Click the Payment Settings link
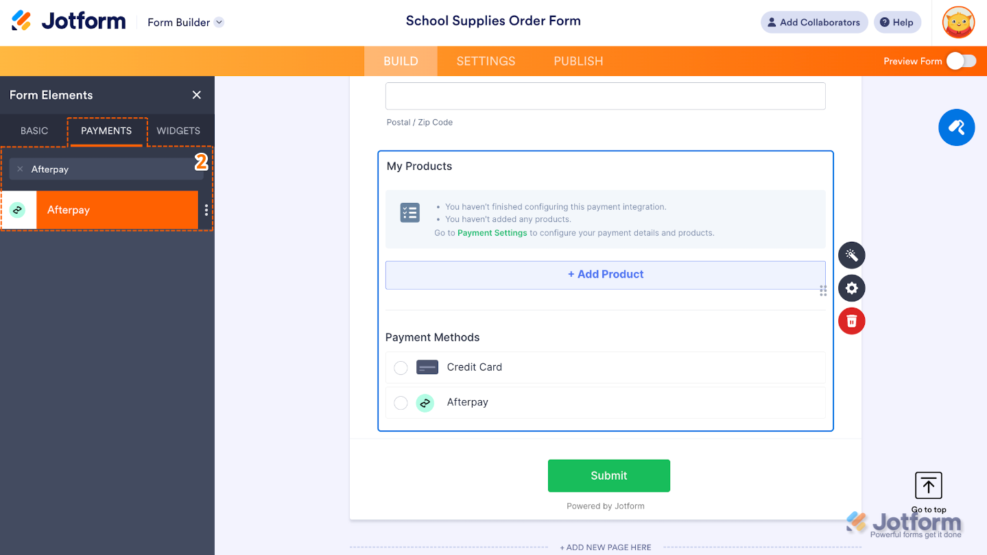This screenshot has height=555, width=987. pos(492,233)
